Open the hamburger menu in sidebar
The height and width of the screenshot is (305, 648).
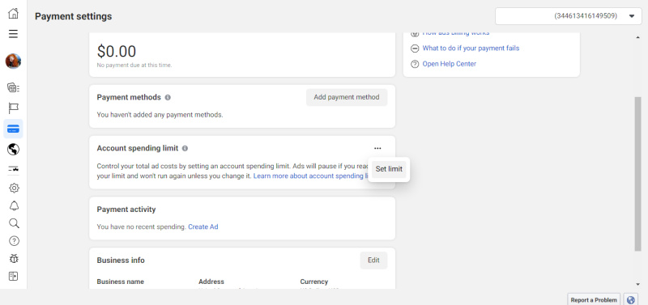pyautogui.click(x=13, y=34)
